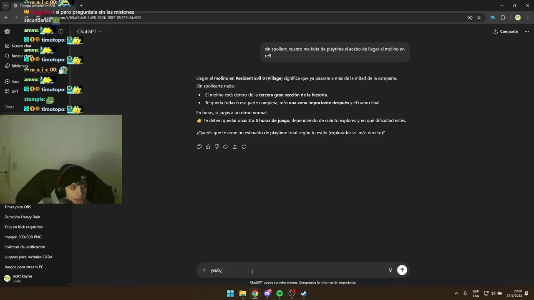Open Steam from the taskbar

(304, 293)
